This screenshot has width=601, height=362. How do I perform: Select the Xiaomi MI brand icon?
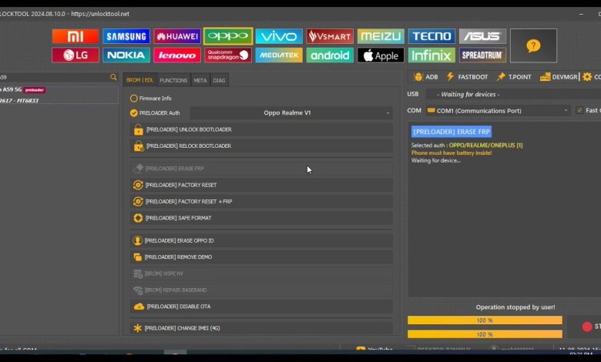tap(75, 36)
